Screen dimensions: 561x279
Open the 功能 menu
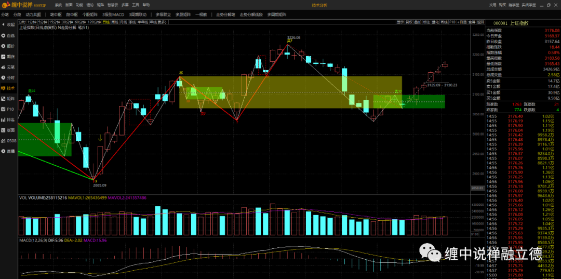pyautogui.click(x=79, y=5)
